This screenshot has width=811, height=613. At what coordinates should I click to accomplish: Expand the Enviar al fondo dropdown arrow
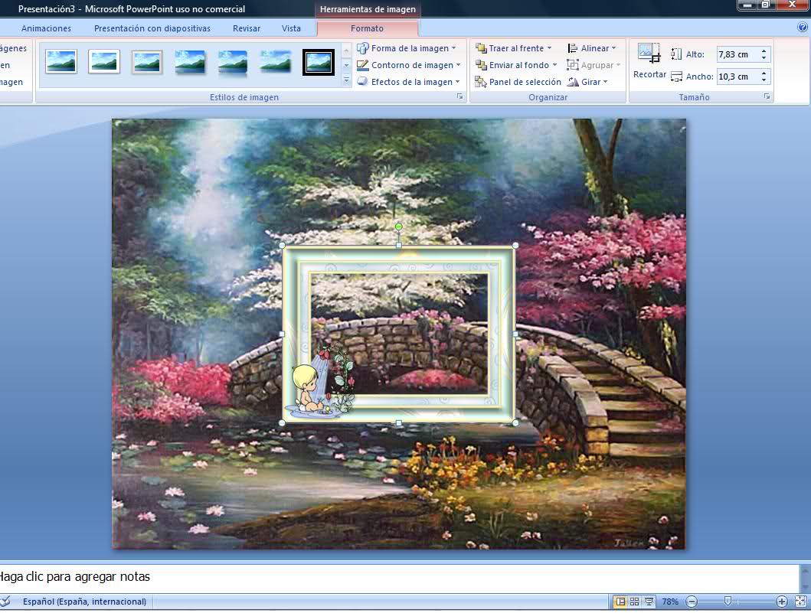(x=555, y=65)
